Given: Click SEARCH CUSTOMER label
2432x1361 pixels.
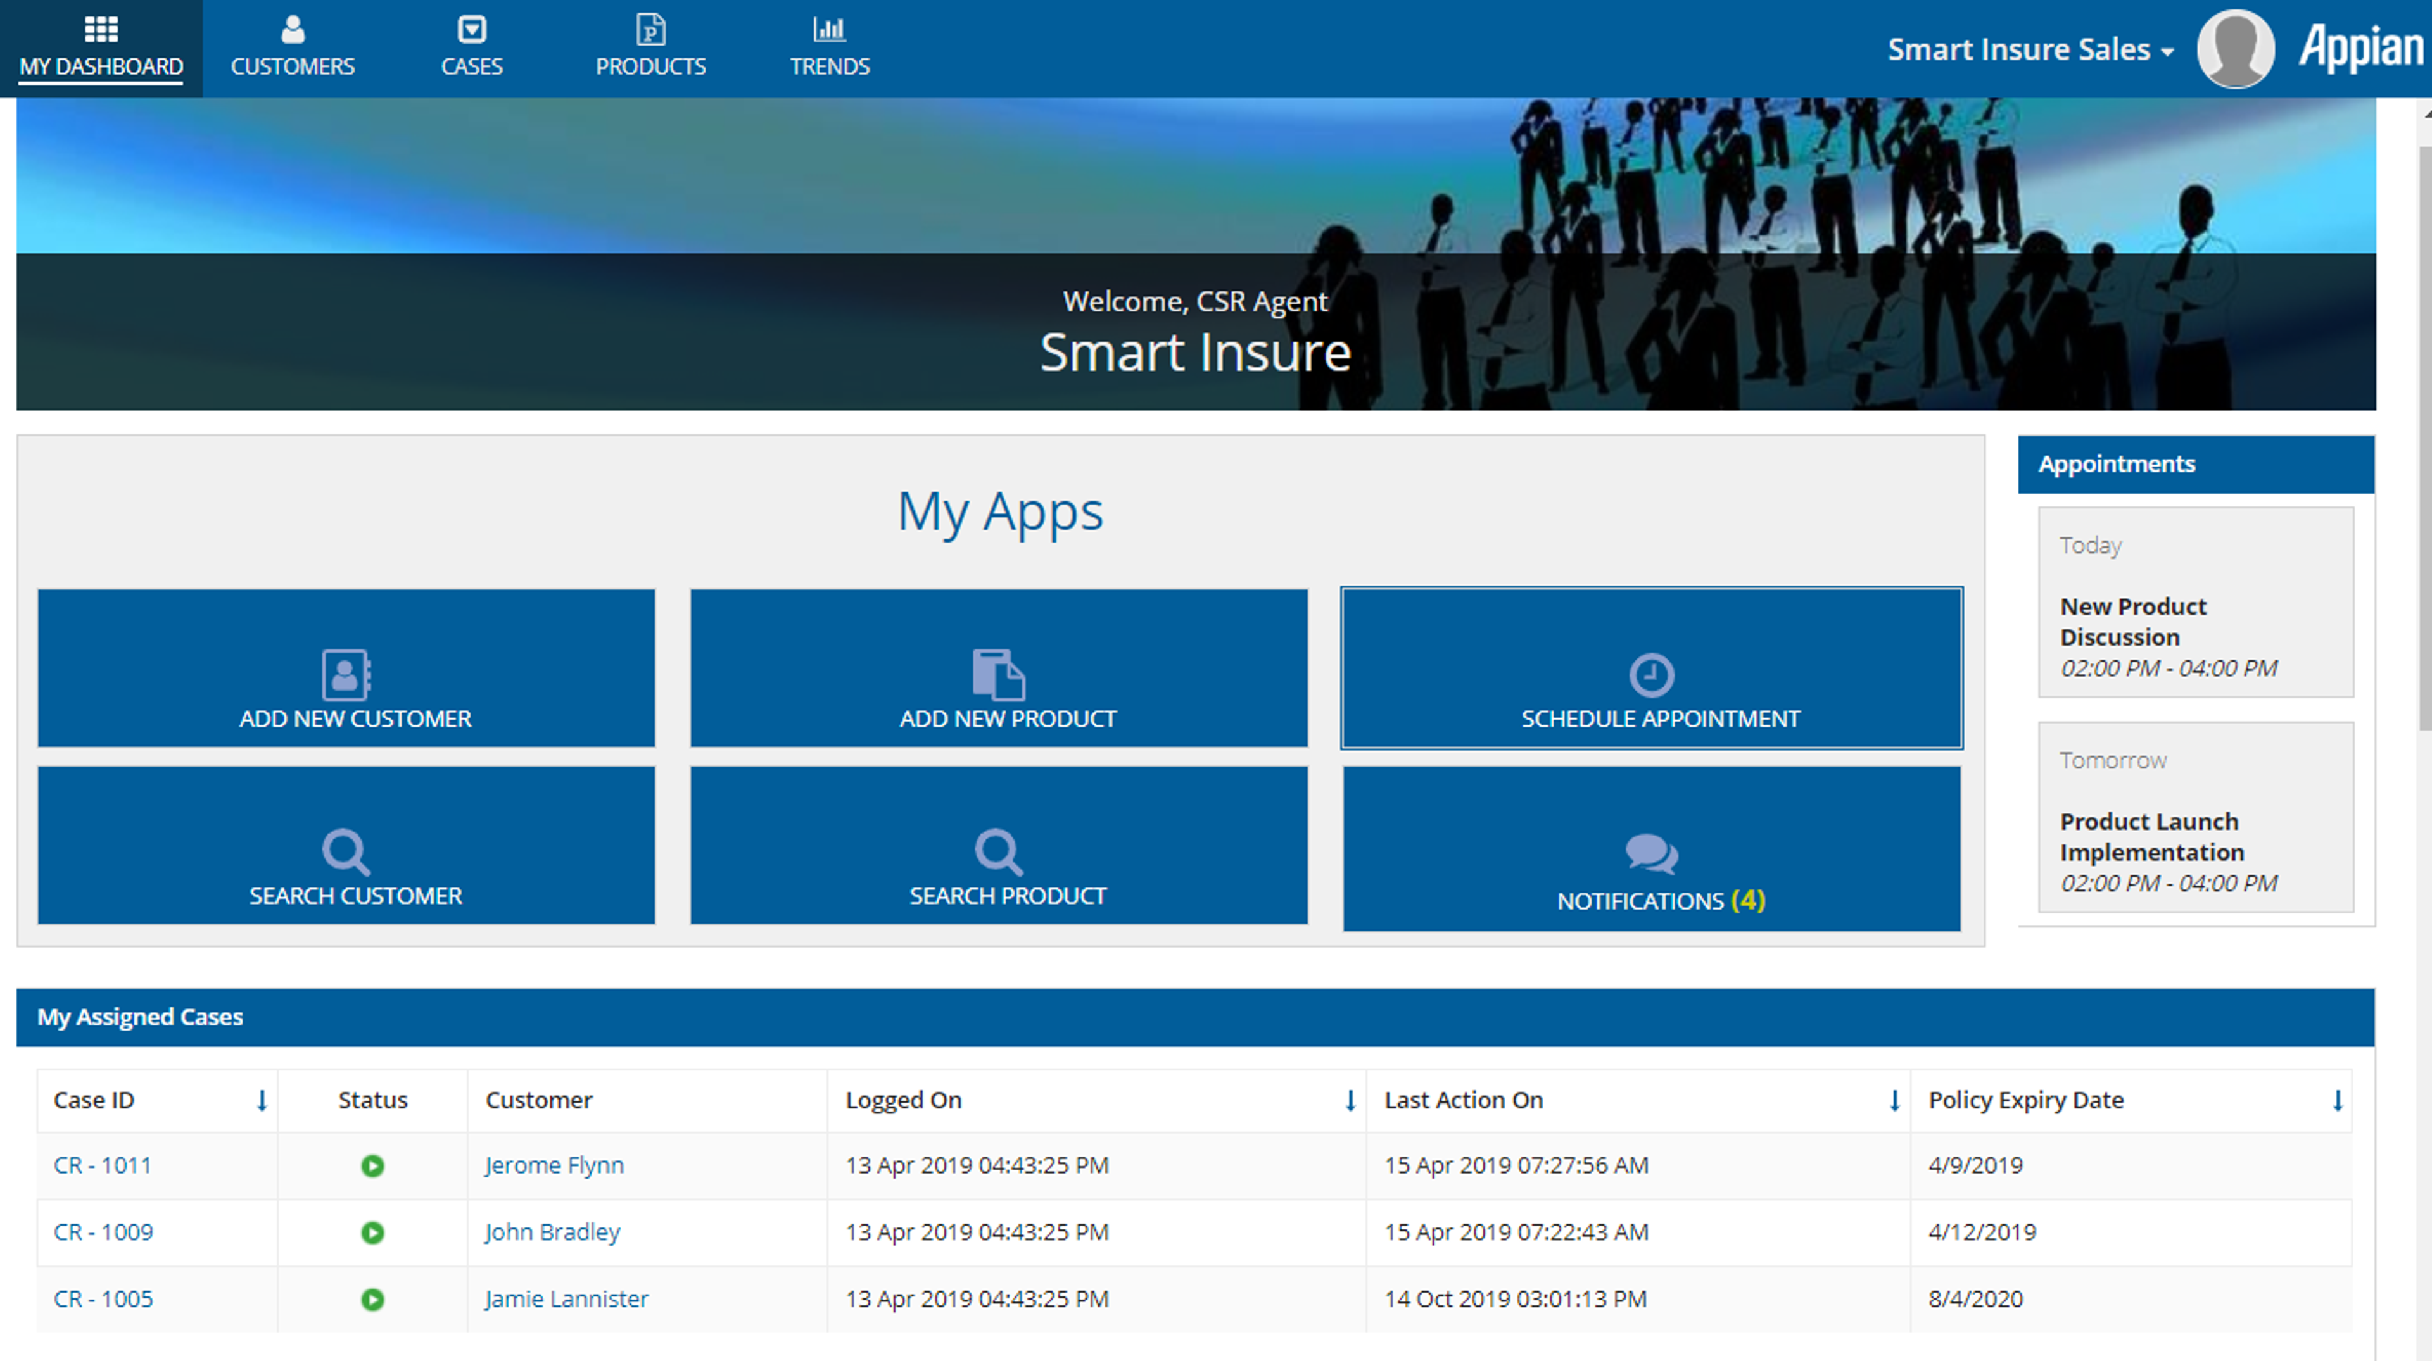Looking at the screenshot, I should tap(355, 896).
